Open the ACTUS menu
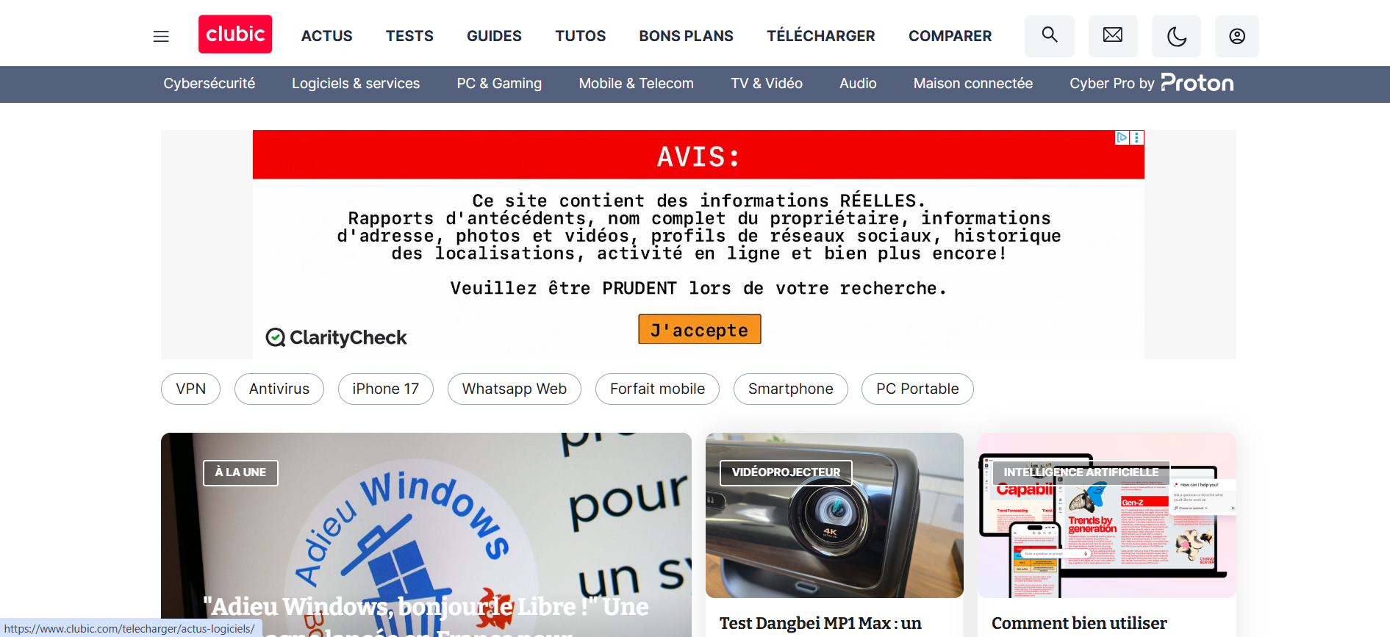 (x=327, y=36)
